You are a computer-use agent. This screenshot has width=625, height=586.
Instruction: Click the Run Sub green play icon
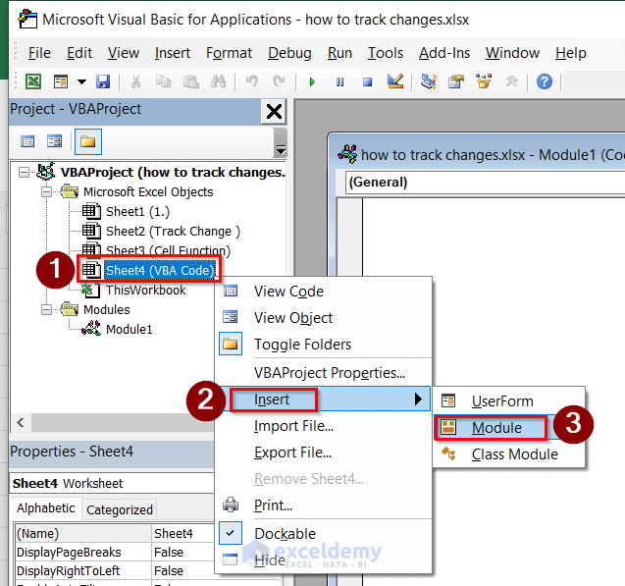click(x=312, y=82)
